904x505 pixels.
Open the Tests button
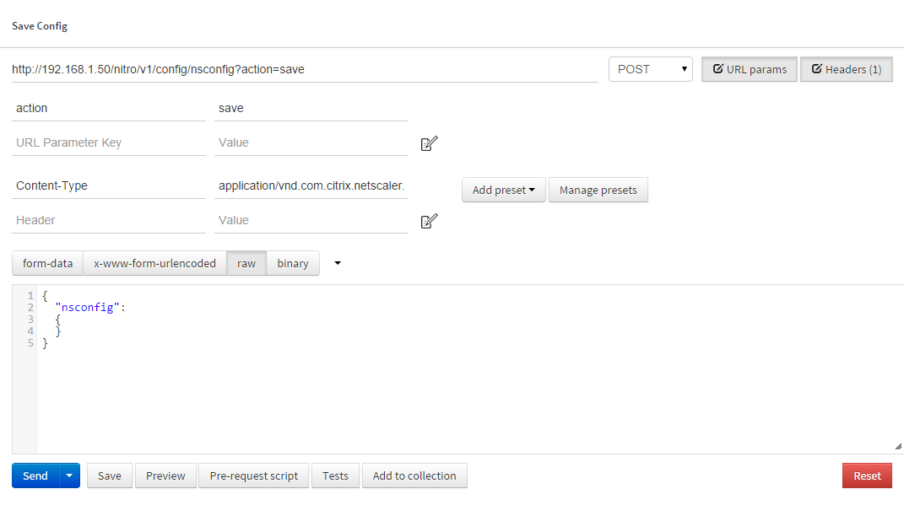(335, 475)
